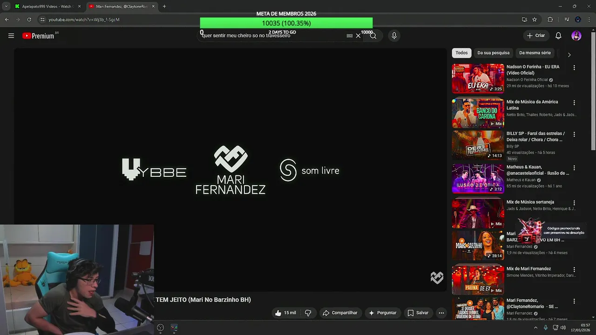Screen dimensions: 596x335
Task: Show more filter chips with right arrow
Action: pyautogui.click(x=569, y=54)
